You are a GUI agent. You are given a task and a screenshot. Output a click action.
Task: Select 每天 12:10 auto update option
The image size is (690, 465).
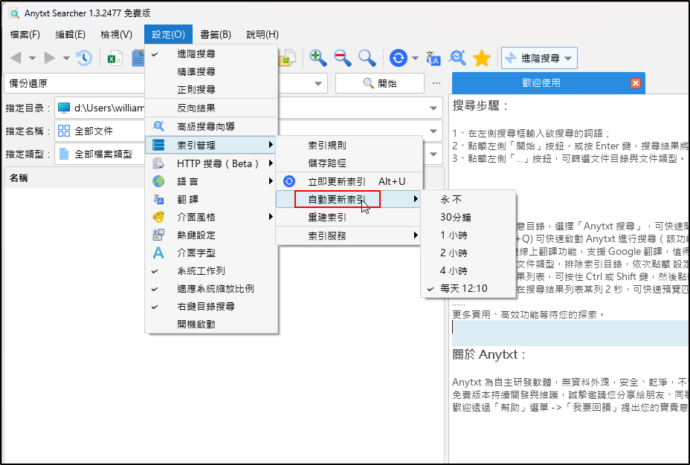[463, 289]
